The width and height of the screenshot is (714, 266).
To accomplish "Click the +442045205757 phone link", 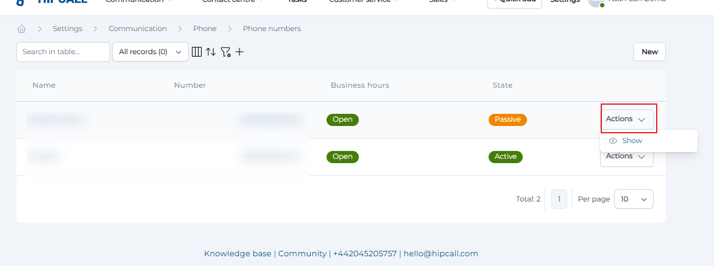I will (x=364, y=254).
